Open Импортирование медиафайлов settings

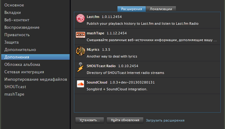(x=36, y=80)
